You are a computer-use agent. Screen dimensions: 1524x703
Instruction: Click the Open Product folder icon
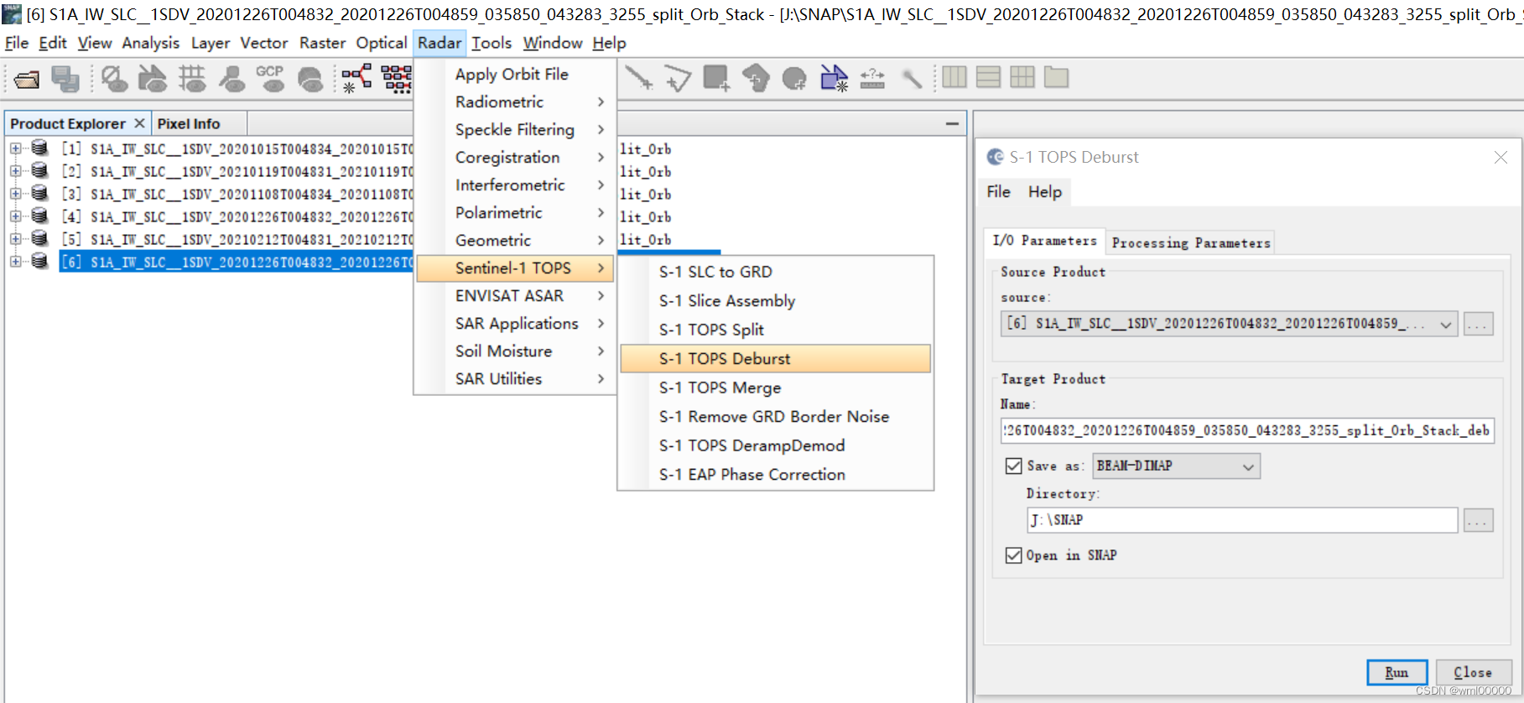pyautogui.click(x=27, y=79)
